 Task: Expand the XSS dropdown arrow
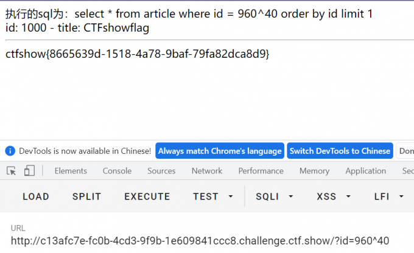pyautogui.click(x=348, y=196)
